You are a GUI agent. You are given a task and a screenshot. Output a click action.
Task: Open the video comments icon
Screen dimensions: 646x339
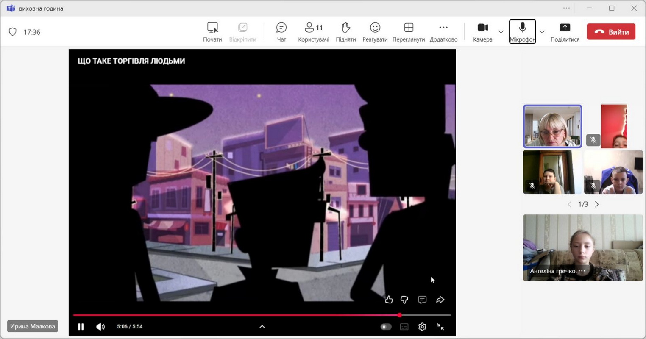(422, 300)
